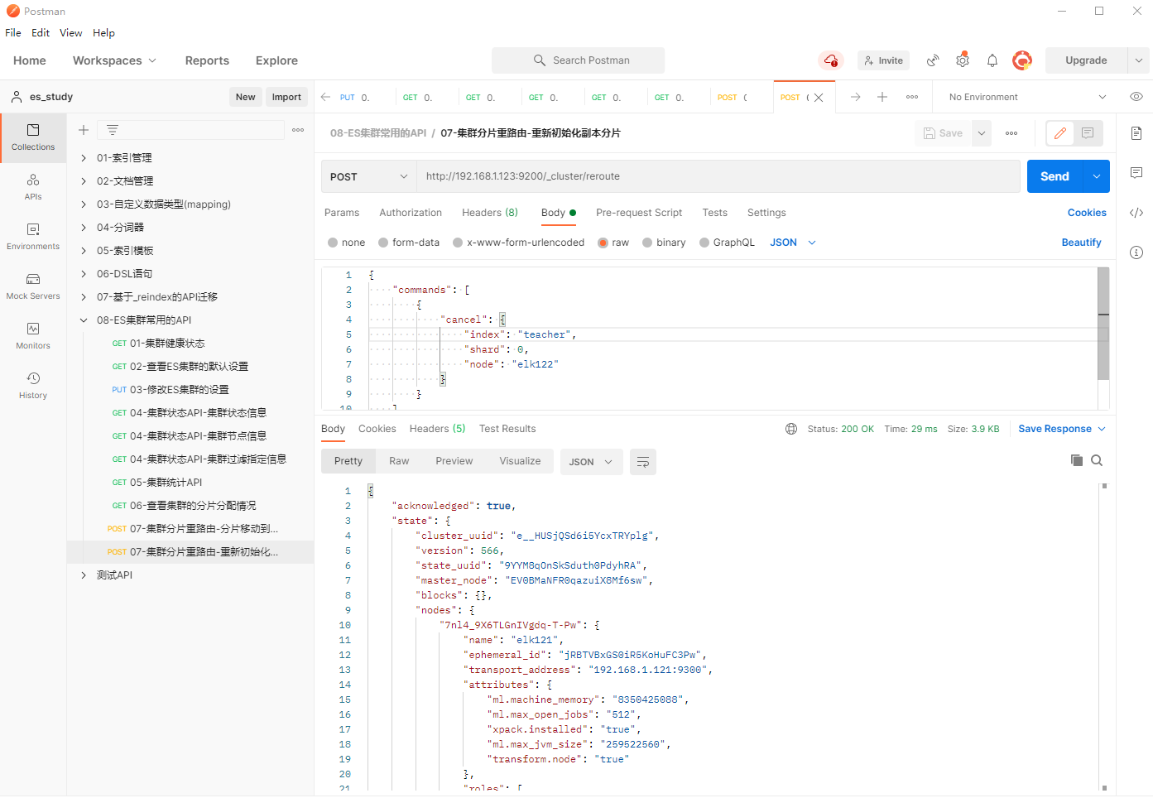Open History in the sidebar
Screen dimensions: 1153x798
coord(33,386)
